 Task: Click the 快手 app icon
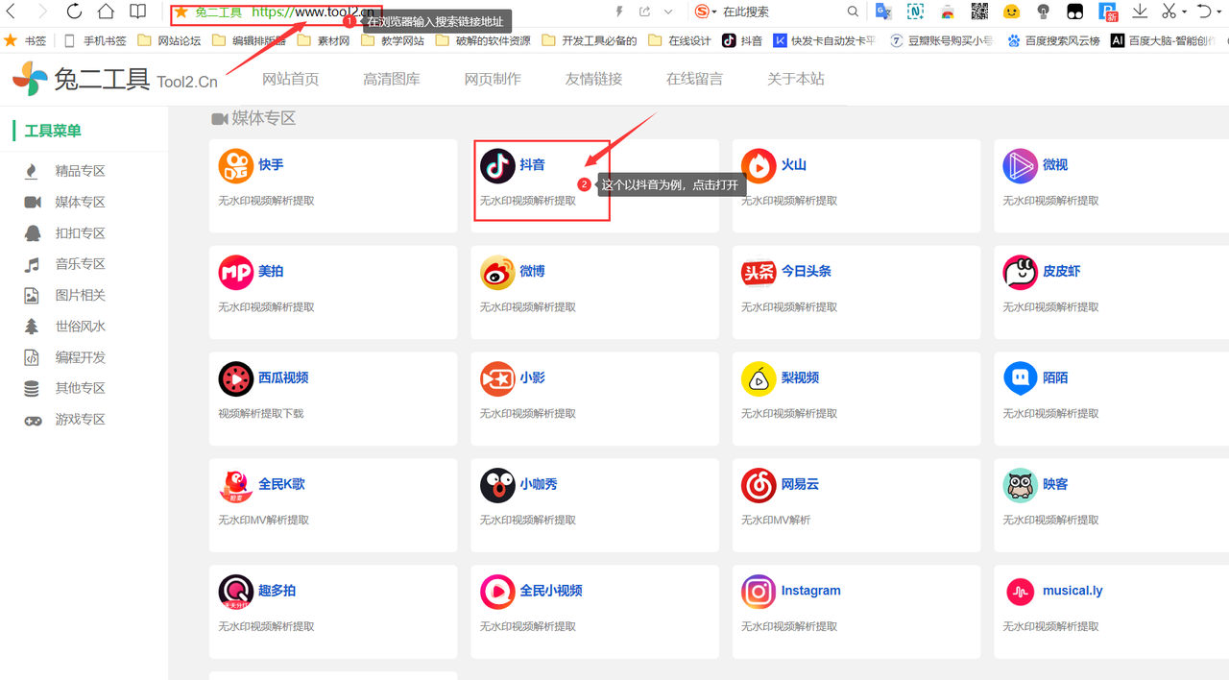[x=236, y=166]
